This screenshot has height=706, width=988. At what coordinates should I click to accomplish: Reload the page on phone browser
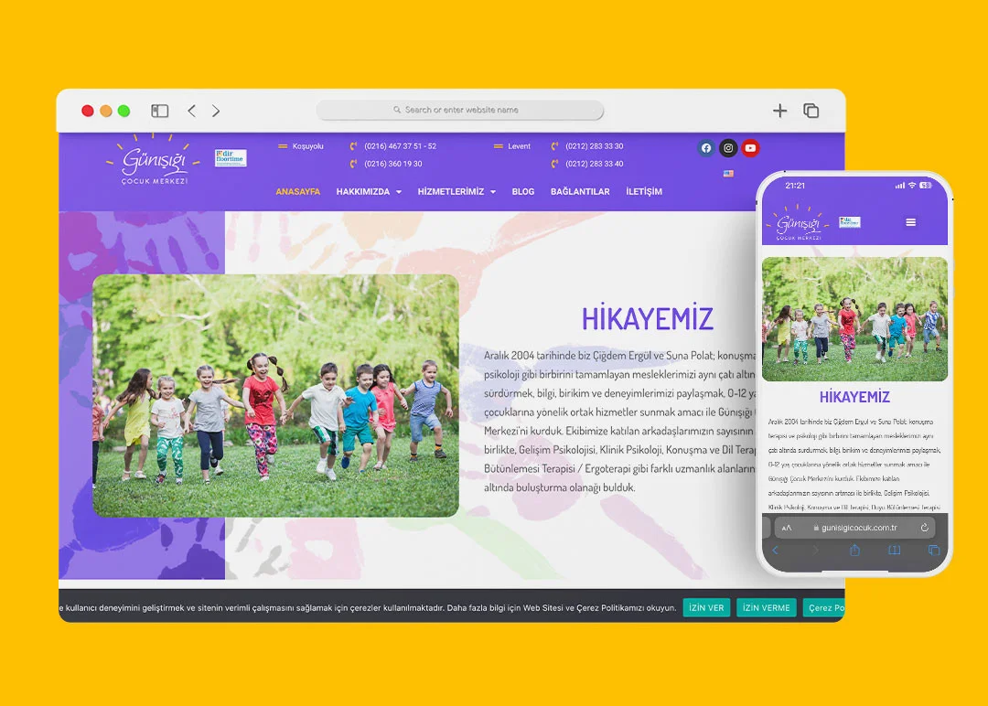click(x=924, y=528)
